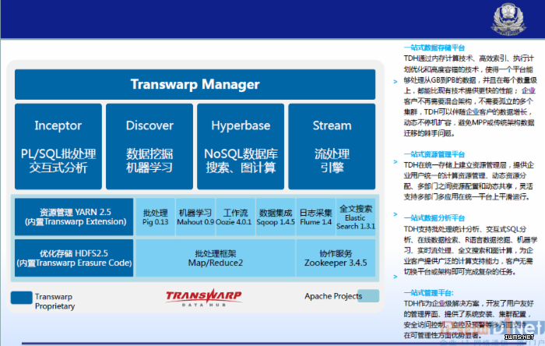This screenshot has width=545, height=346.
Task: Click the heading 一站式资源管理平台
Action: click(x=434, y=154)
